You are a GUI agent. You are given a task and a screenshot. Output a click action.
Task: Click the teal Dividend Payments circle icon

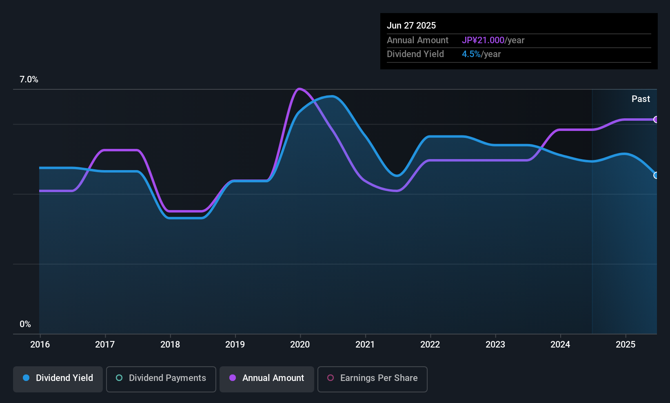click(119, 378)
